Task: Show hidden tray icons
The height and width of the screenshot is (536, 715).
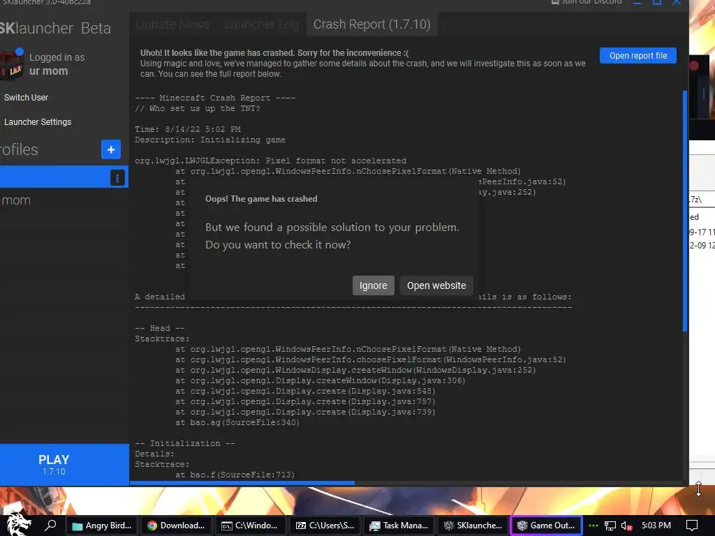Action: tap(593, 526)
